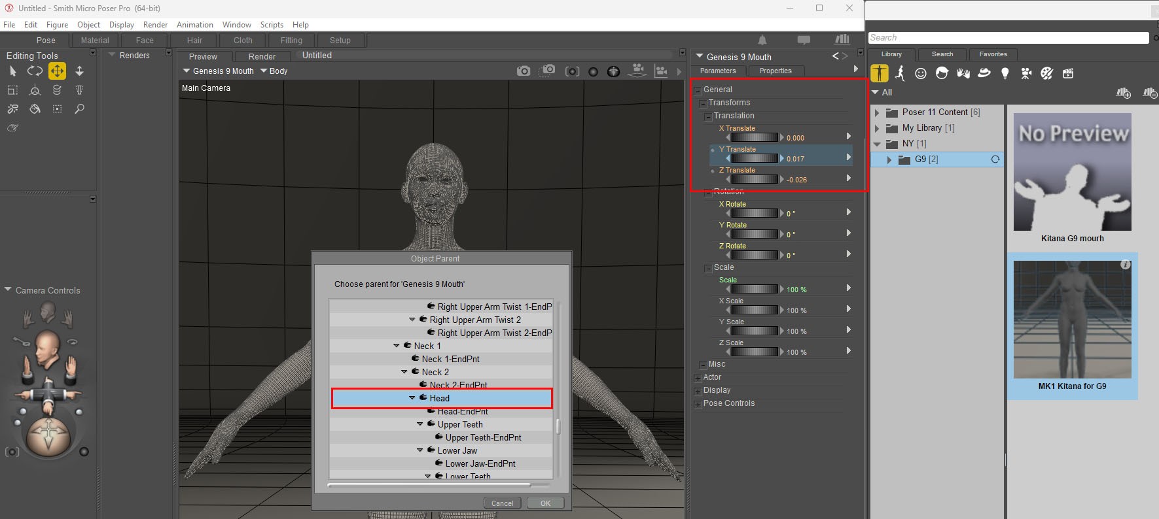Open the light bulb Lights category
Image resolution: width=1159 pixels, height=519 pixels.
[1005, 73]
